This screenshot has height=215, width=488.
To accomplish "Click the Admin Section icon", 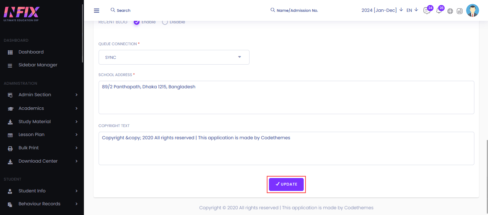I will point(10,95).
